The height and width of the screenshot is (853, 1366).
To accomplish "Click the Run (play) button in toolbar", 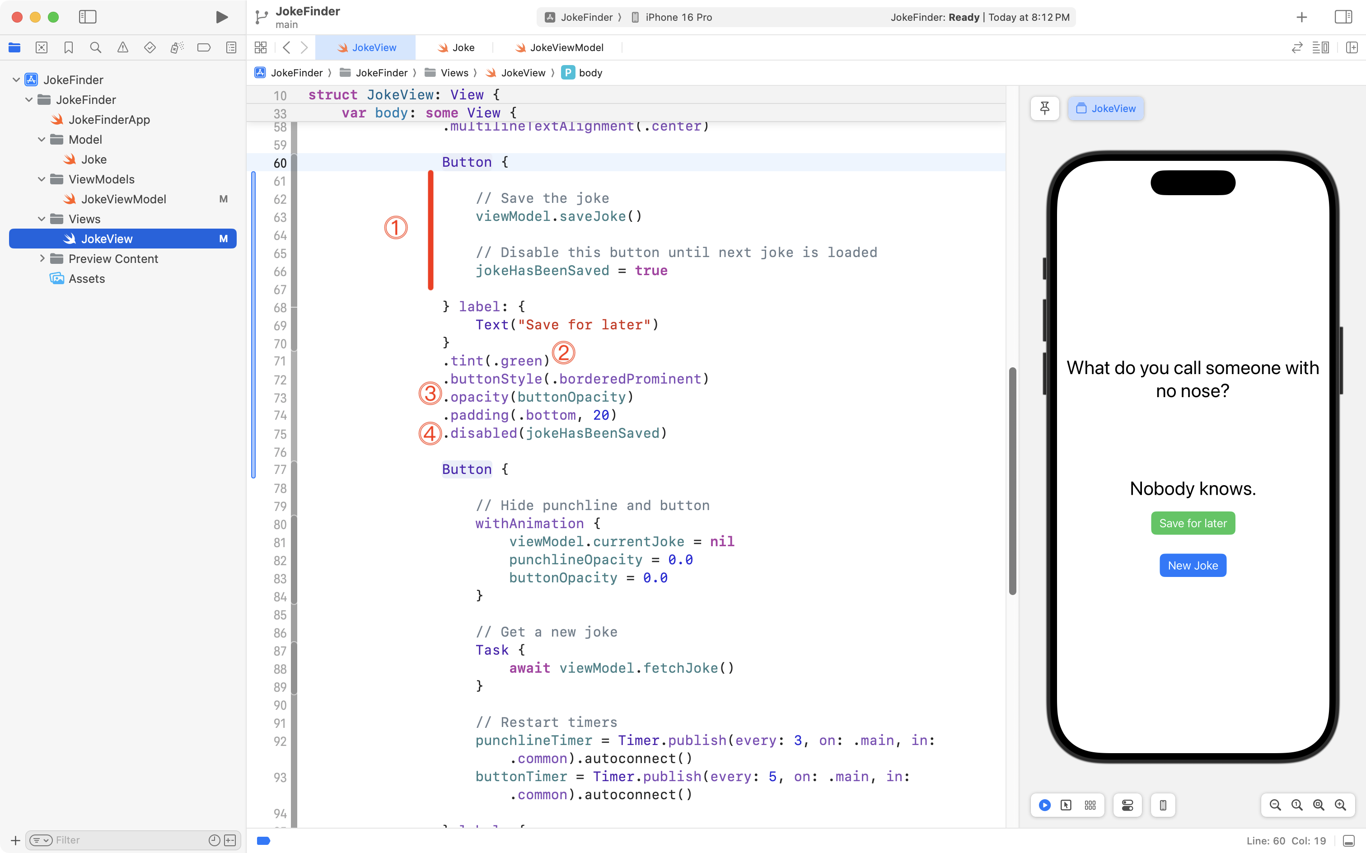I will click(222, 17).
